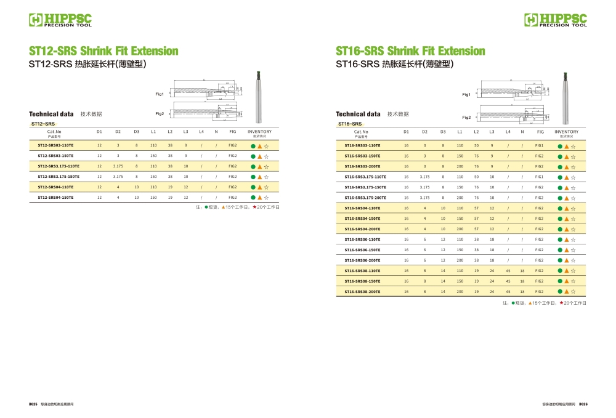
Task: Select the green dot in the ST16-SRS3.175-110TE row
Action: 560,177
